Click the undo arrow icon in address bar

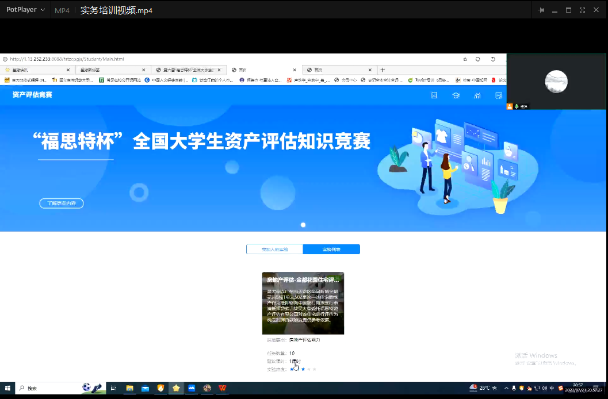coord(493,59)
